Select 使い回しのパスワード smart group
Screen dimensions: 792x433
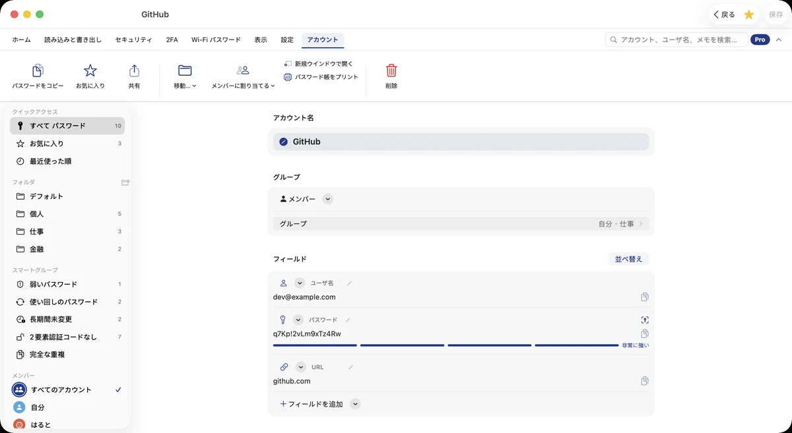click(67, 302)
